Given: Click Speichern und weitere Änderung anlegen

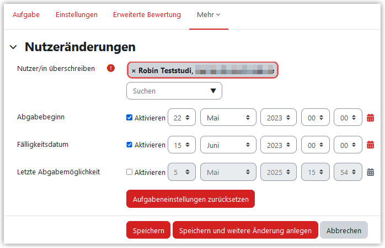Looking at the screenshot, I should tap(245, 230).
